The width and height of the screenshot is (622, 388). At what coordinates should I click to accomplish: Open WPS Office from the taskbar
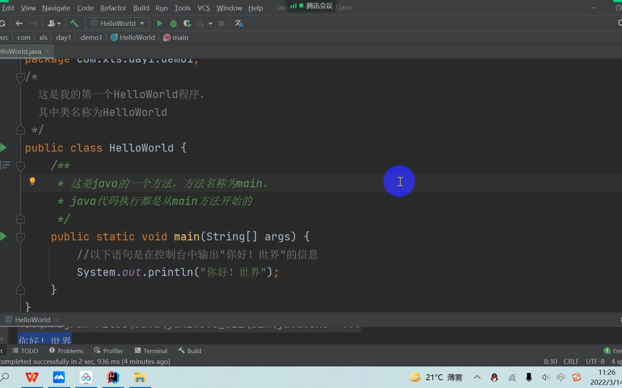32,377
